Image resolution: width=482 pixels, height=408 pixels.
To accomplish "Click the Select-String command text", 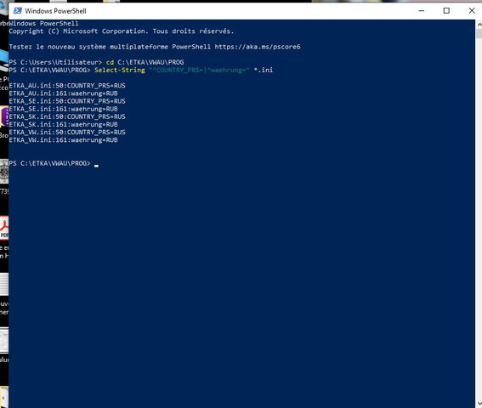I will pos(120,70).
